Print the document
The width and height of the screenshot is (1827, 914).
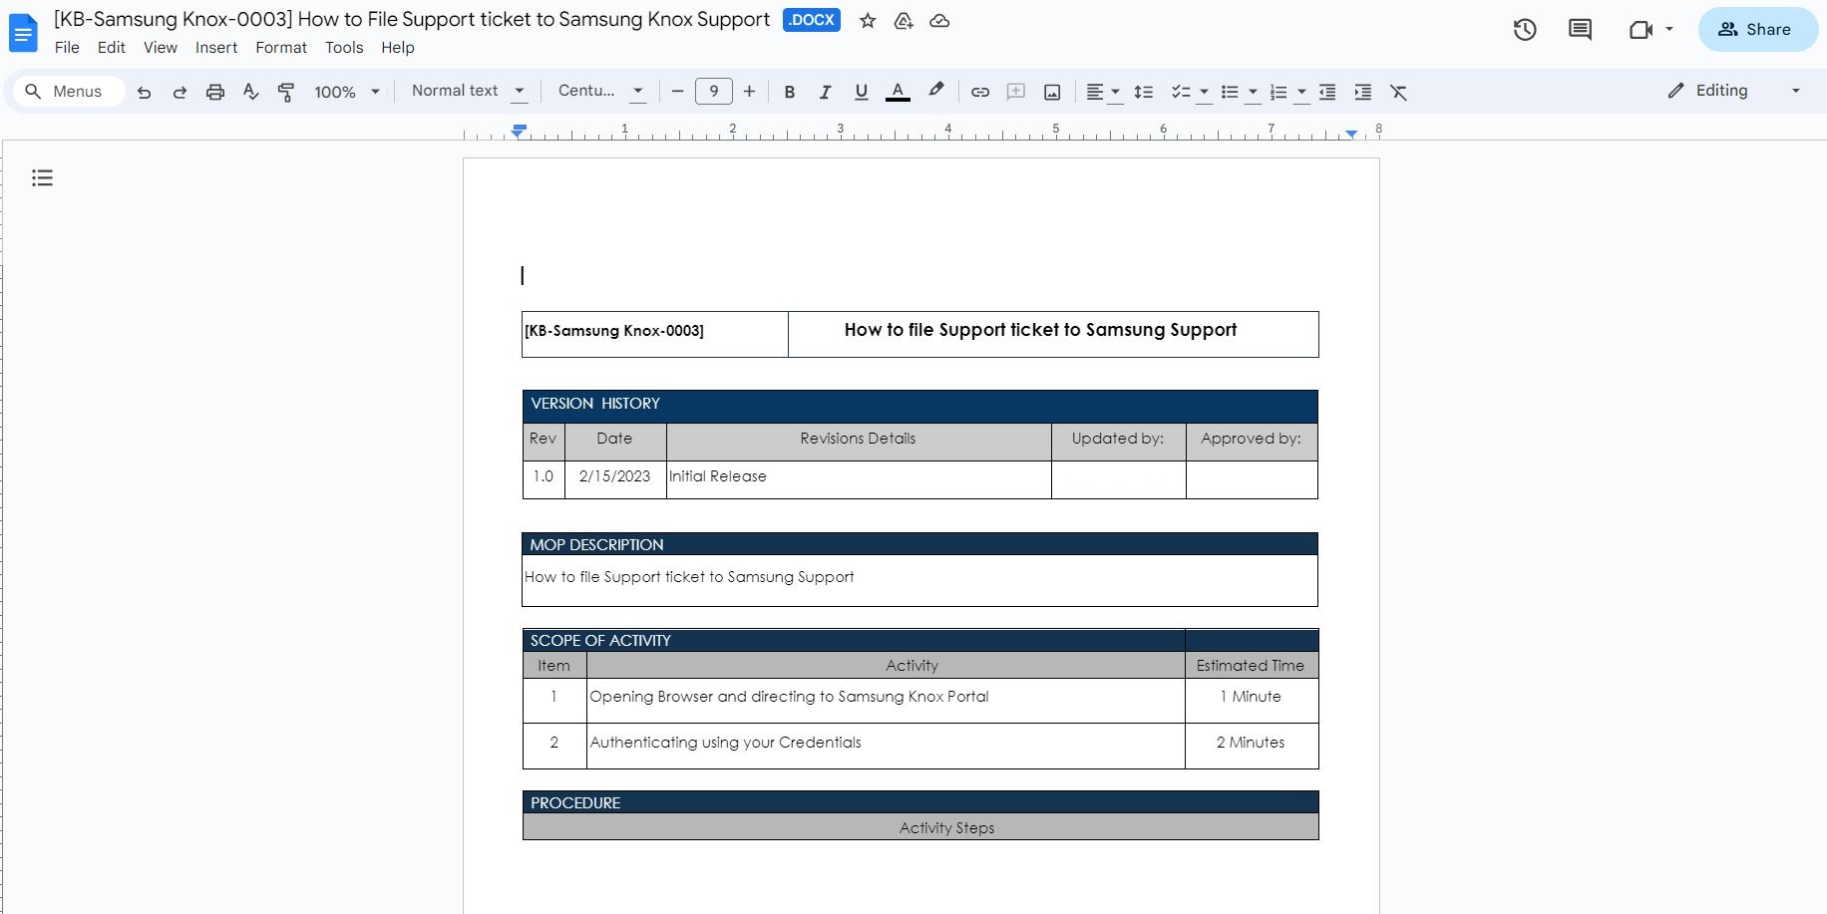click(215, 92)
